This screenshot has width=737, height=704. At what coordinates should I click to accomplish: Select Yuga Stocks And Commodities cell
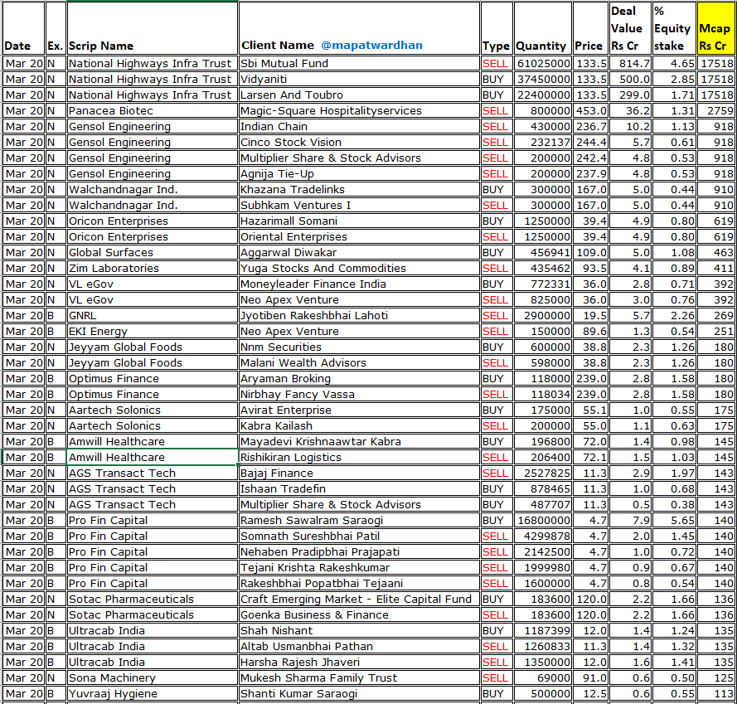point(359,268)
